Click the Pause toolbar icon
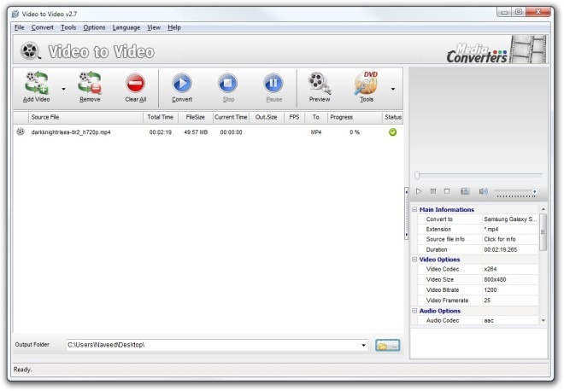The image size is (564, 391). point(273,84)
